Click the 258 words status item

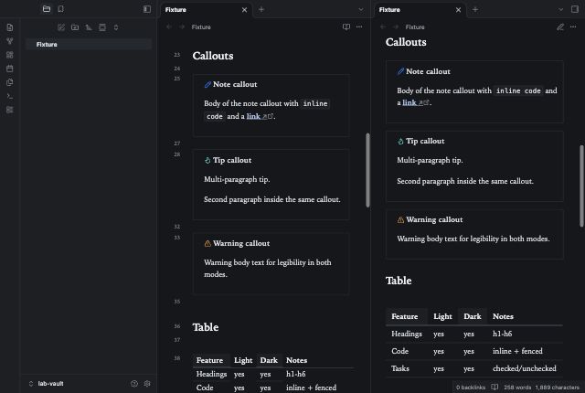click(x=517, y=388)
